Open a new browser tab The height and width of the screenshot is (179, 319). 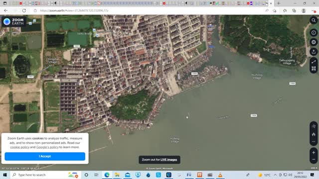(279, 3)
